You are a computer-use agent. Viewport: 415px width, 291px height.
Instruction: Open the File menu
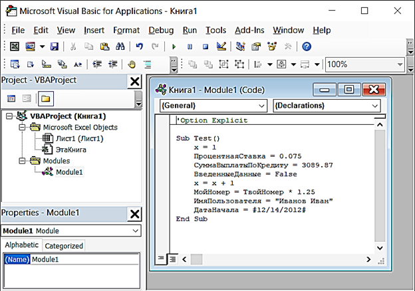point(18,30)
